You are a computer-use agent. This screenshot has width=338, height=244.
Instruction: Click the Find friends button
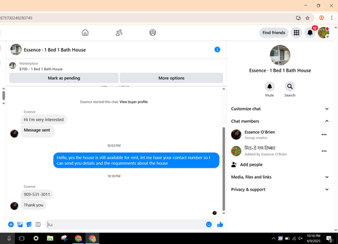pos(274,32)
